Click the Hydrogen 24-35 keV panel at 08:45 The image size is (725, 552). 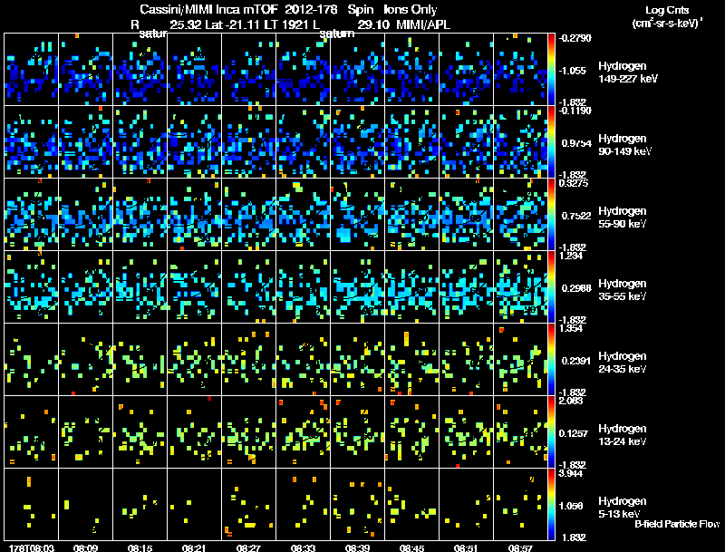click(411, 359)
